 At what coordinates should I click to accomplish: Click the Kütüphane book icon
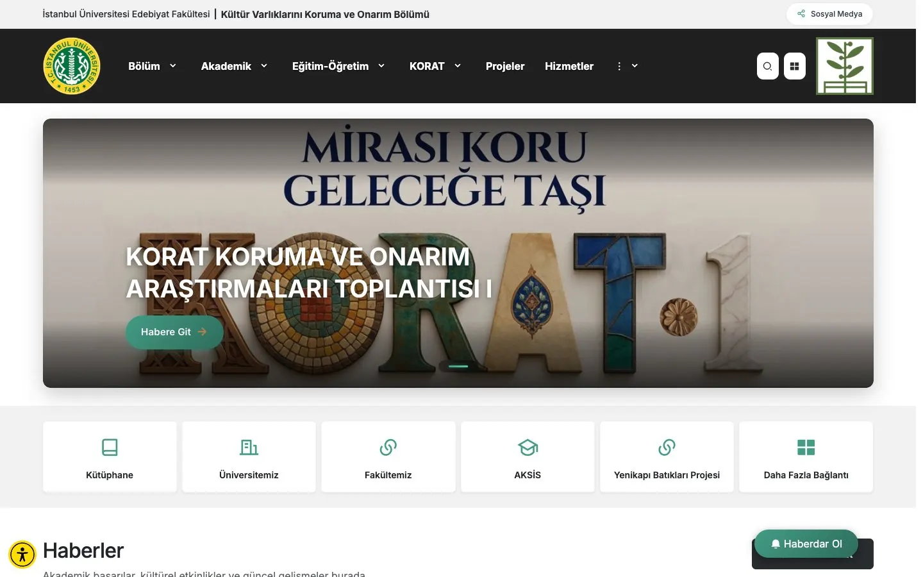(x=110, y=447)
